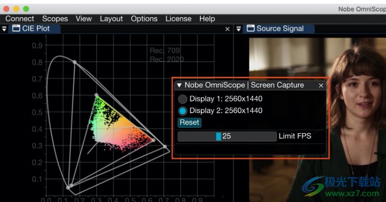This screenshot has width=386, height=202.
Task: Click the Source Signal video preview
Action: (317, 120)
